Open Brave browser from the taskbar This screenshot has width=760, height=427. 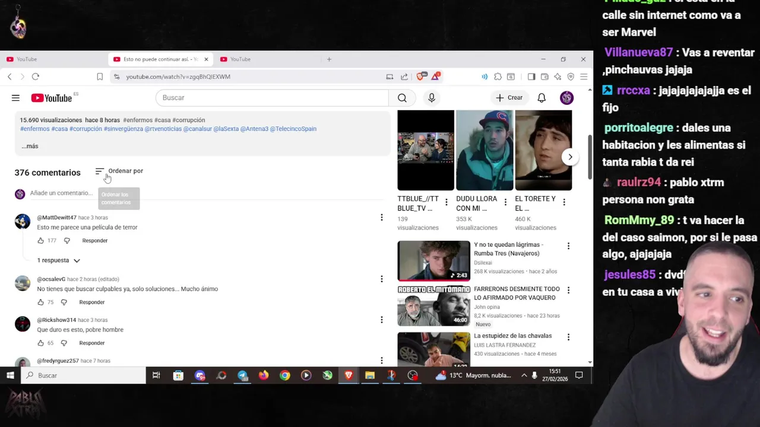click(x=349, y=375)
